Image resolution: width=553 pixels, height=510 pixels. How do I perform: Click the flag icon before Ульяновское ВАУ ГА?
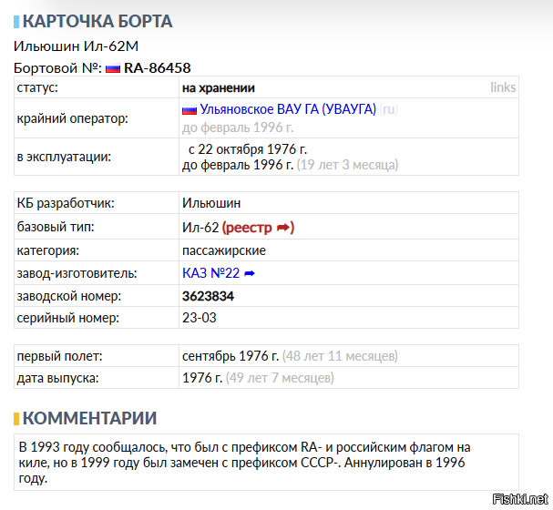pyautogui.click(x=189, y=110)
